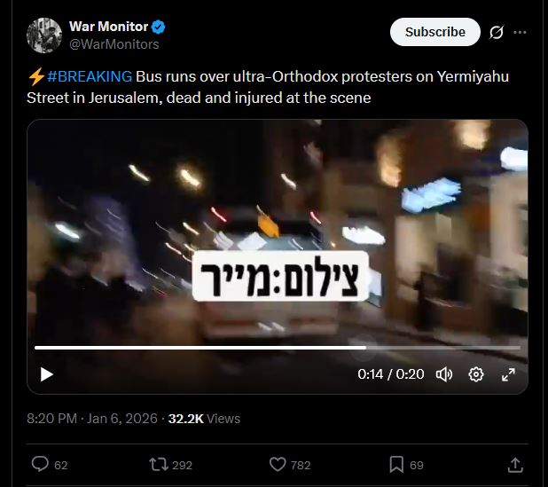Image resolution: width=548 pixels, height=487 pixels.
Task: Mute the video volume
Action: point(444,374)
